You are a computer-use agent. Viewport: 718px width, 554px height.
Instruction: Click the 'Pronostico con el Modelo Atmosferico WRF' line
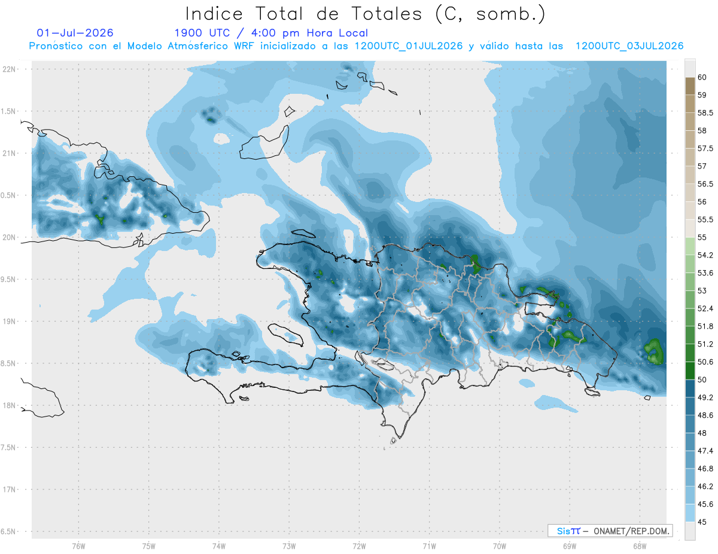pyautogui.click(x=356, y=46)
